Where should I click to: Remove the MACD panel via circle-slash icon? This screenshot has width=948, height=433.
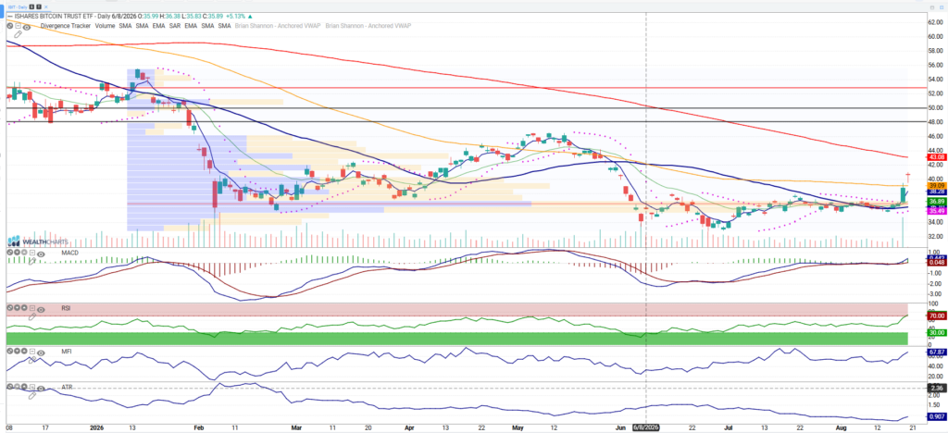click(x=9, y=253)
